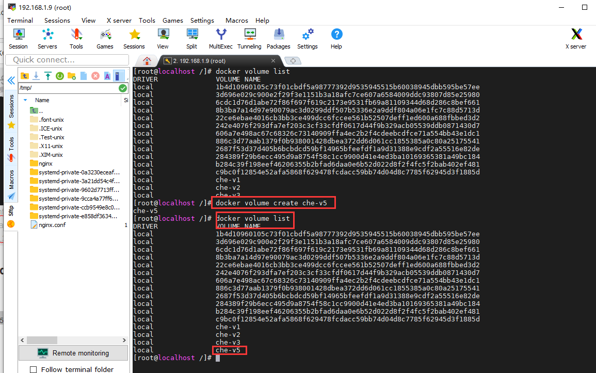This screenshot has width=596, height=373.
Task: Select the systemd-private-9602d7713ff folder
Action: pos(74,190)
